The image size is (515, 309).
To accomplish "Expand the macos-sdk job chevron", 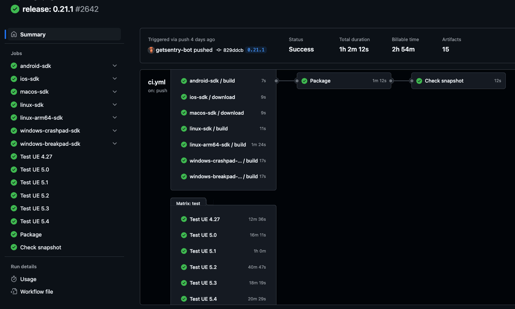I will point(115,92).
